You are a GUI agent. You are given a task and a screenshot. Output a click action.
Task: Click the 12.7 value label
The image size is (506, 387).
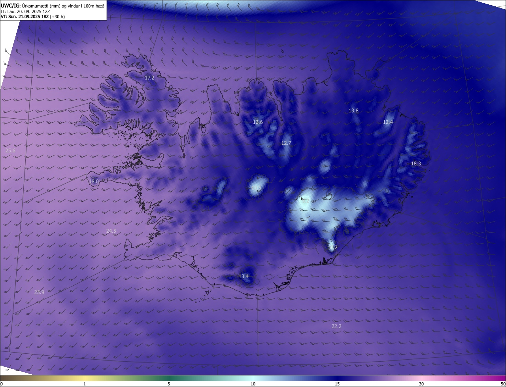click(286, 143)
